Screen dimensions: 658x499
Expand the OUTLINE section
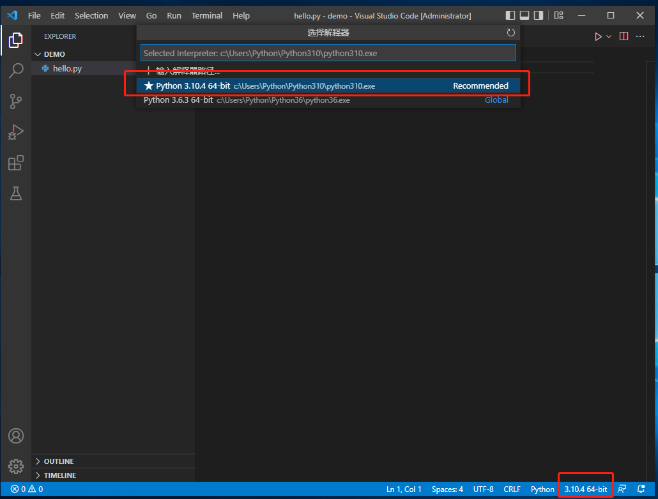59,461
